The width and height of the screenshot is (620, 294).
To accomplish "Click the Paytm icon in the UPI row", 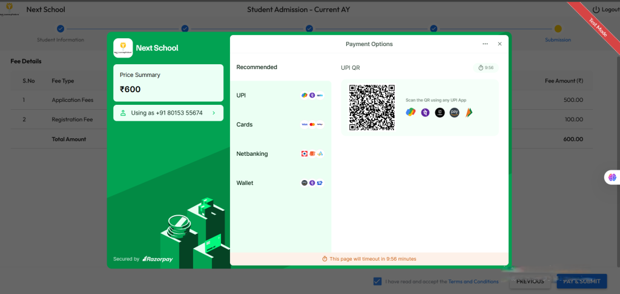I will click(320, 95).
